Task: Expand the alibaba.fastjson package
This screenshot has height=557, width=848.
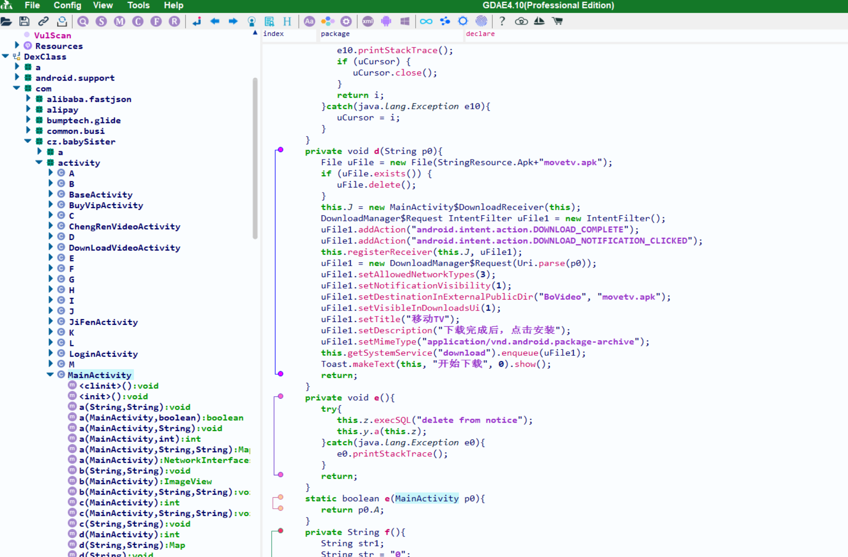Action: point(28,99)
